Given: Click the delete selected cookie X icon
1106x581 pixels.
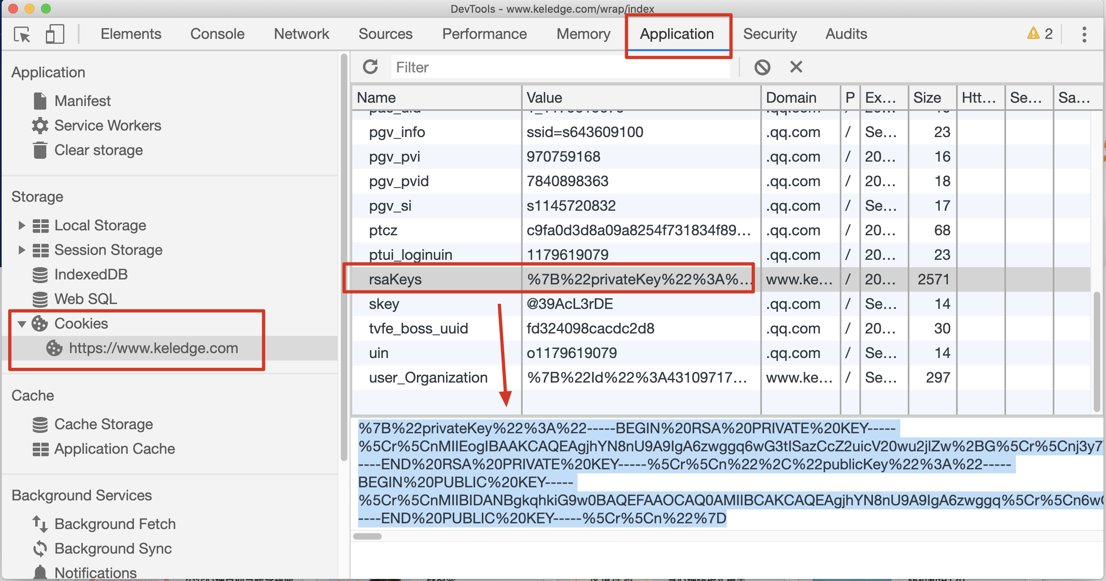Looking at the screenshot, I should coord(796,67).
